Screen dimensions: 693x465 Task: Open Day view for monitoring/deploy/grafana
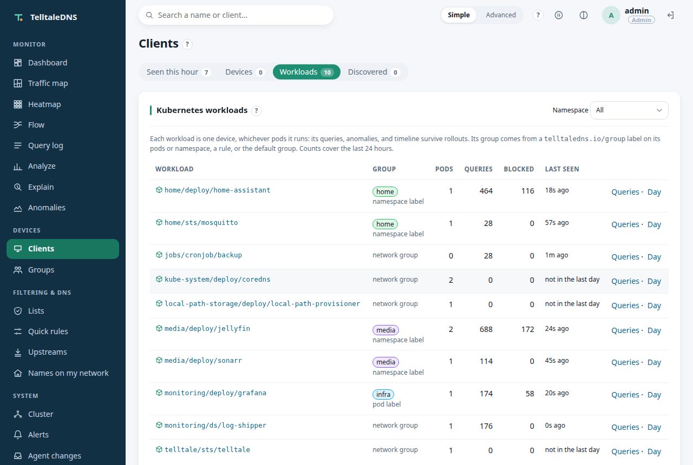tap(654, 395)
